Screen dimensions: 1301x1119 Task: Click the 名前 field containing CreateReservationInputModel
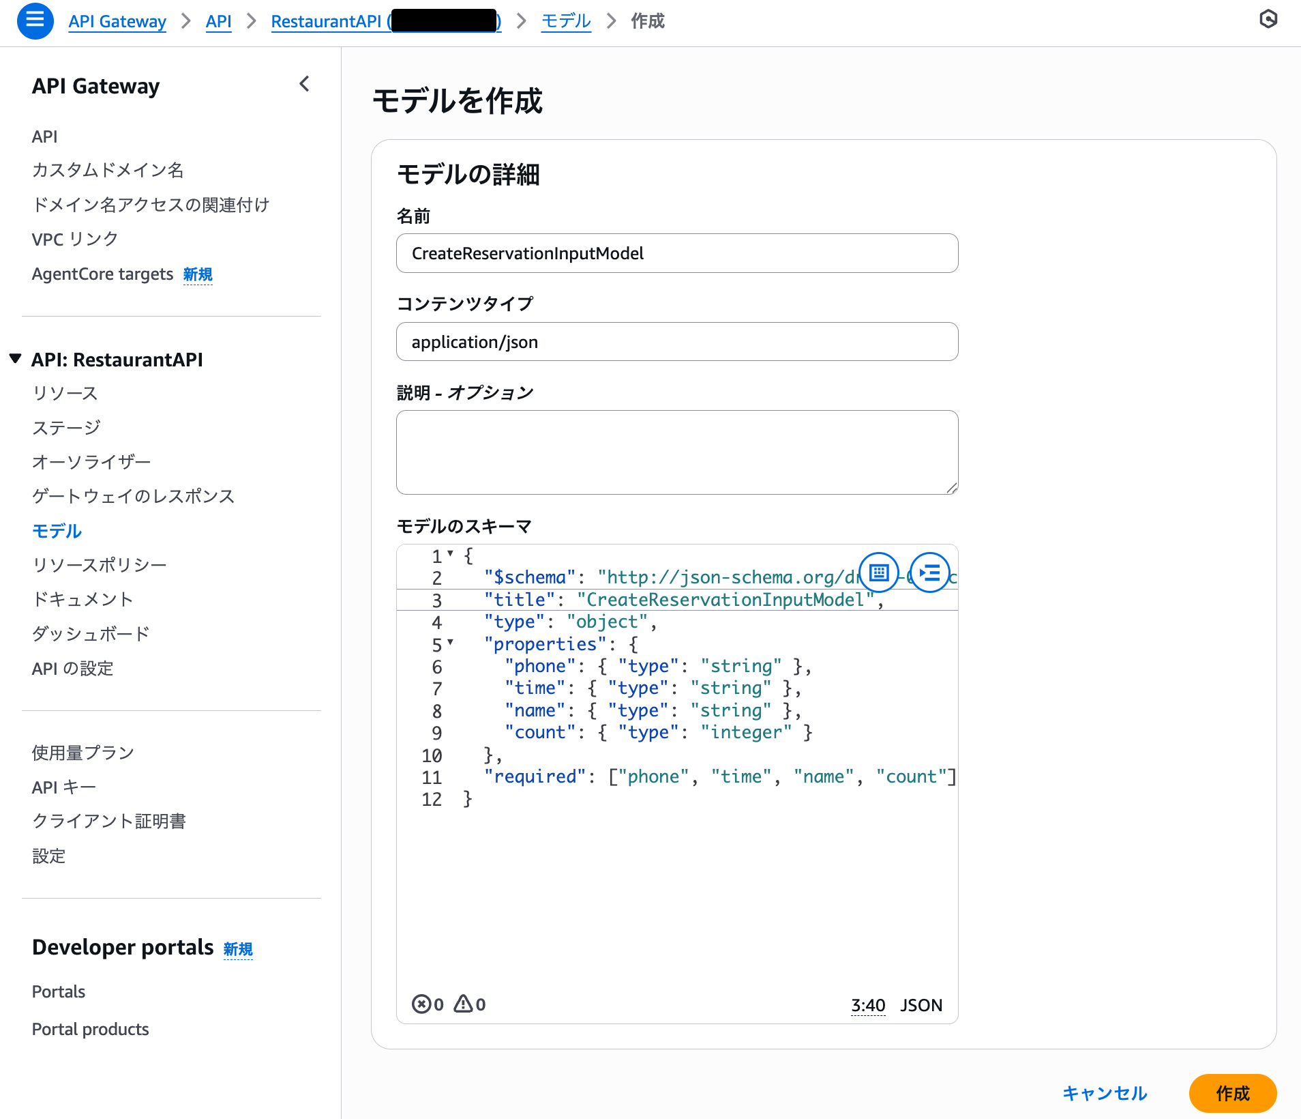pyautogui.click(x=676, y=253)
